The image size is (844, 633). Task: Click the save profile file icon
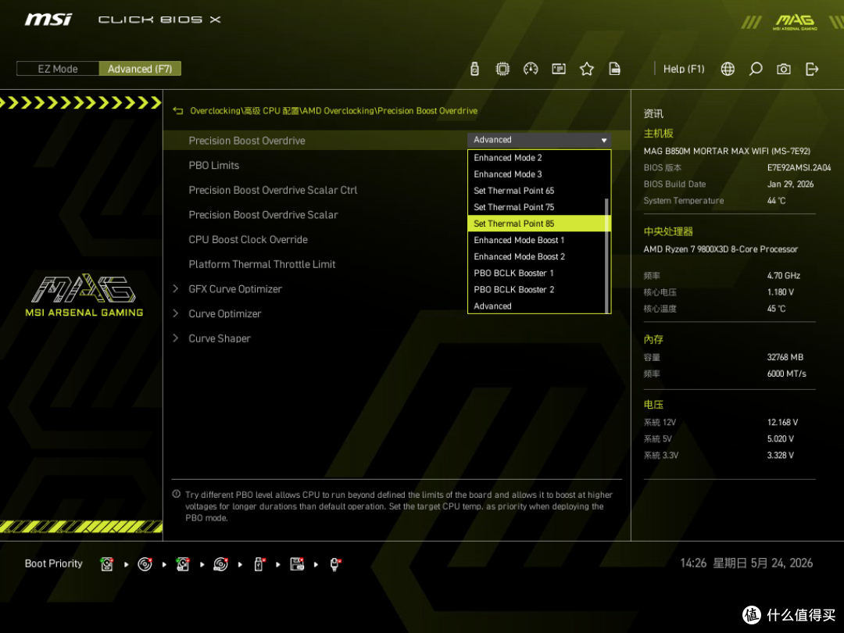(x=614, y=69)
